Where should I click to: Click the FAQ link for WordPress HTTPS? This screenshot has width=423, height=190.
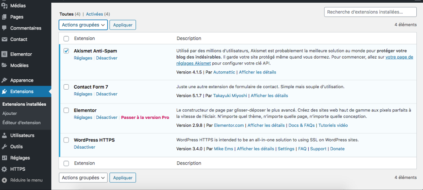302,149
